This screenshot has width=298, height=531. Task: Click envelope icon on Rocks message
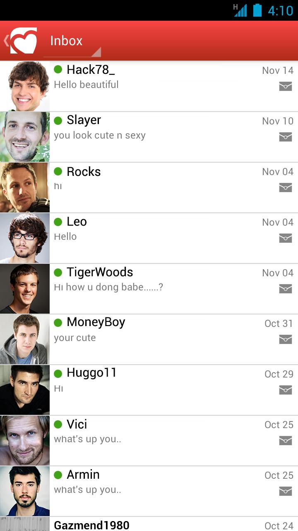tap(286, 188)
